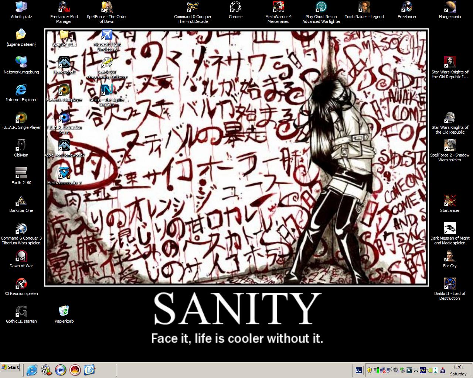
Task: Launch Oblivion from the desktop
Action: click(21, 146)
